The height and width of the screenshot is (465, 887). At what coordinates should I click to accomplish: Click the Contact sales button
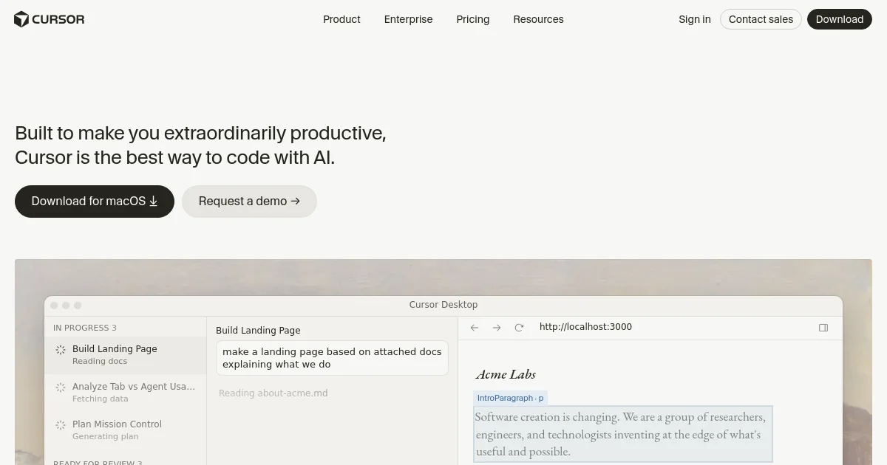point(761,19)
